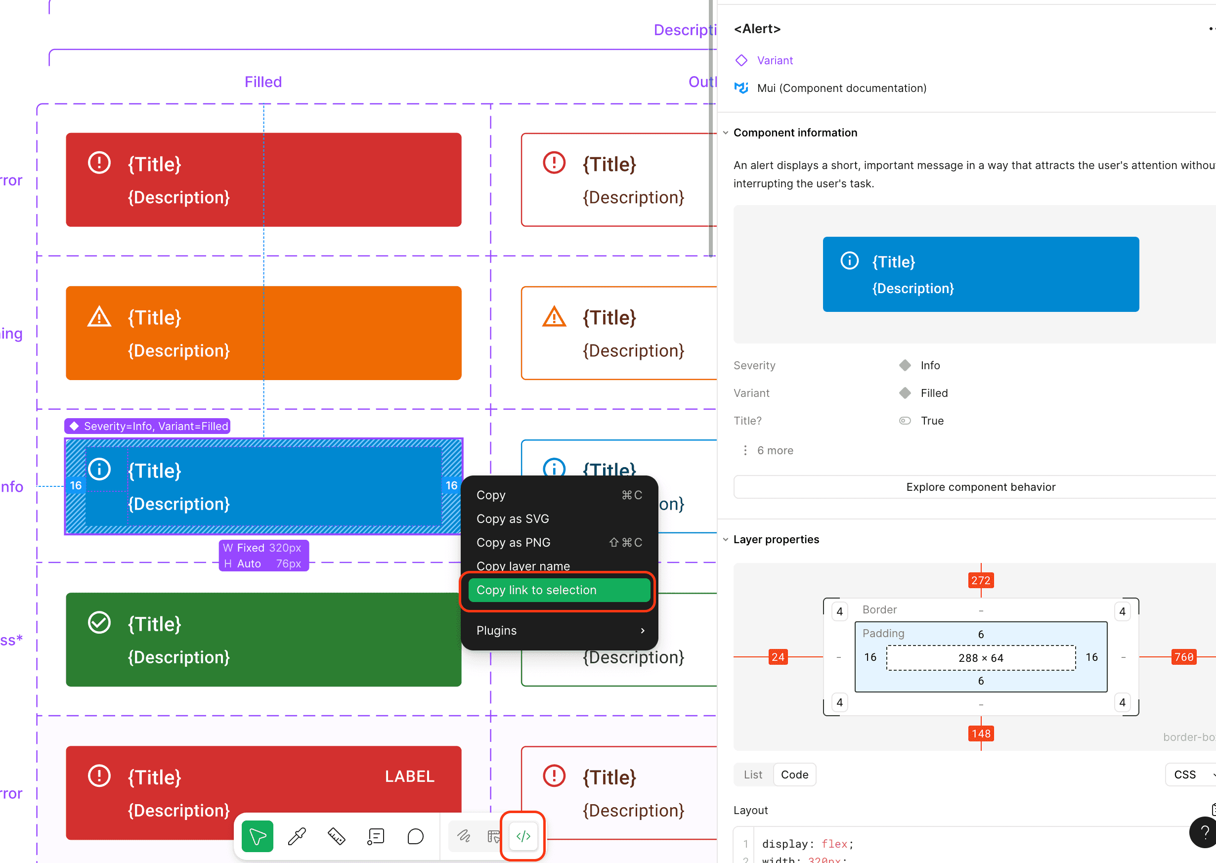This screenshot has height=863, width=1216.
Task: Choose Copy link to selection
Action: coord(559,590)
